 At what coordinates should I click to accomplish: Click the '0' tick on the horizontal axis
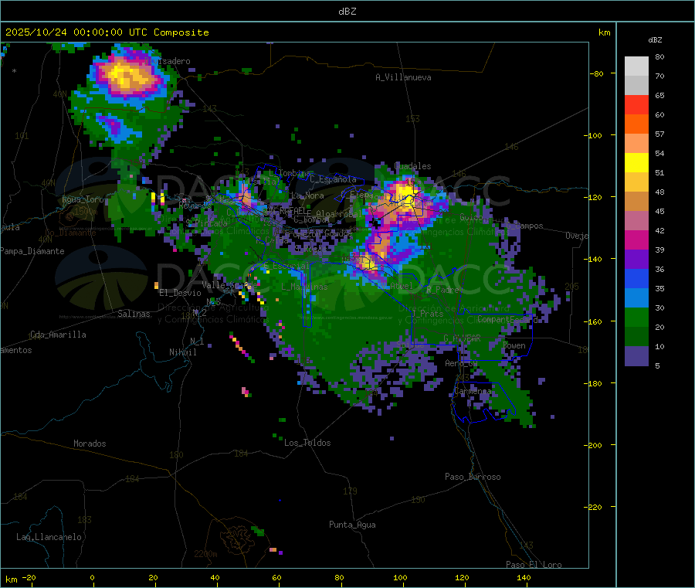click(92, 577)
